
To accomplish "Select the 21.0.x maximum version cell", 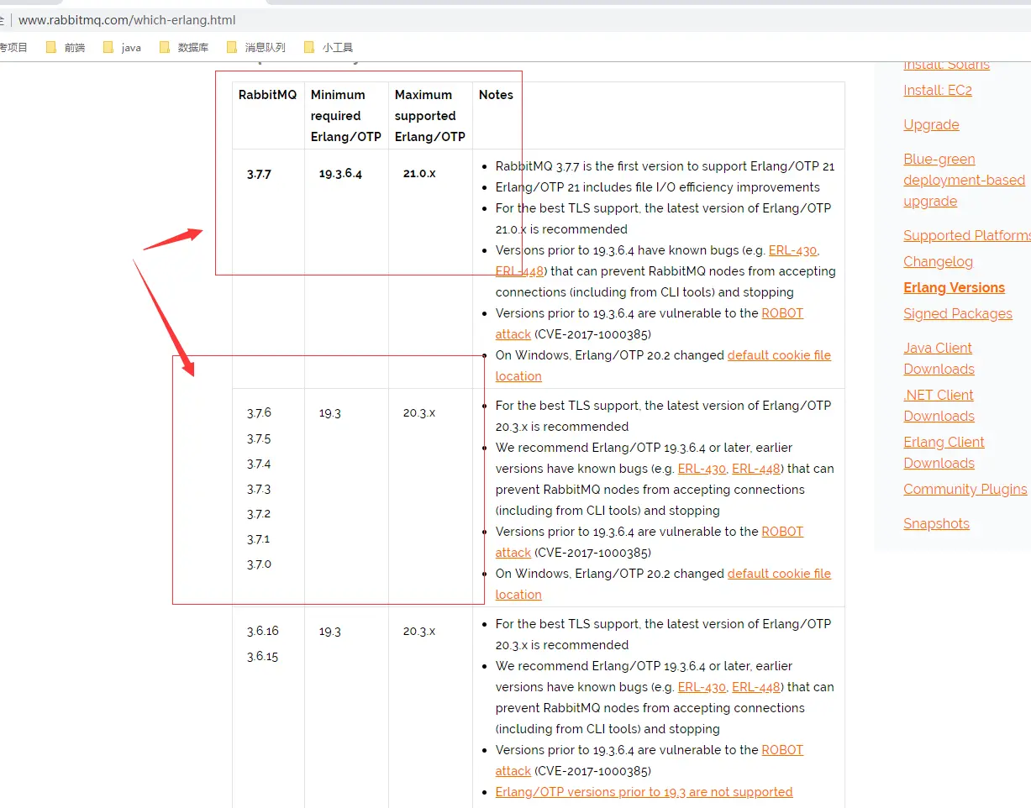I will [x=419, y=174].
